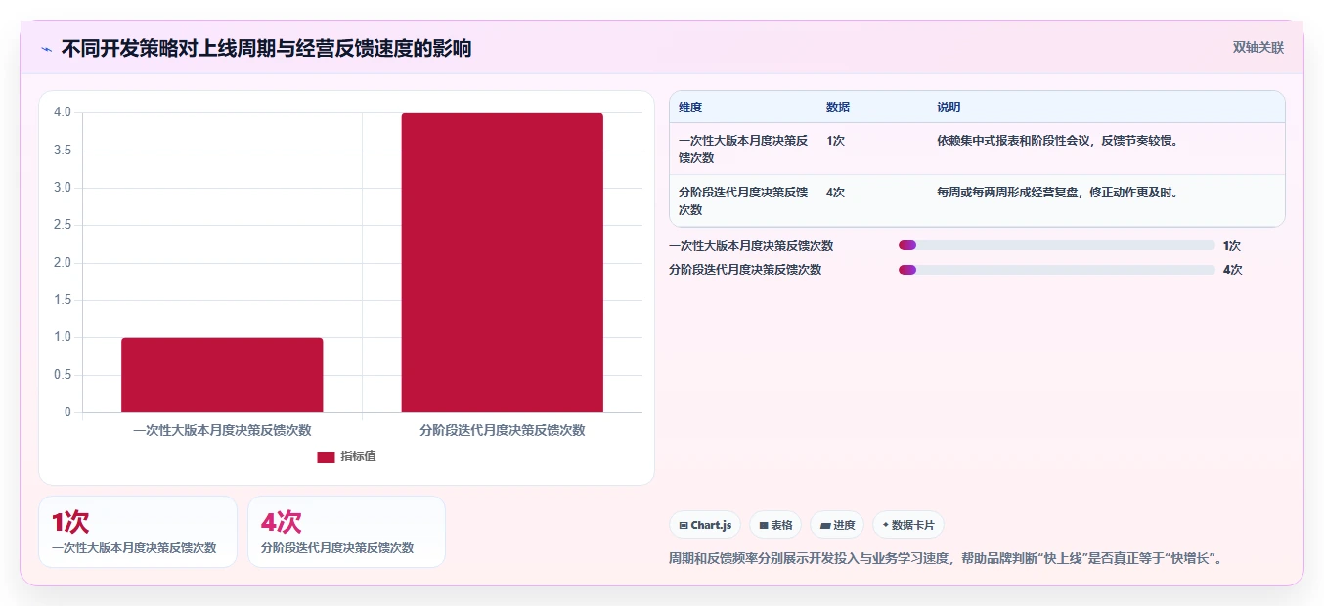Viewport: 1324px width, 606px height.
Task: Click the x-axis label 一次性大版本月度决策反馈次数
Action: [x=222, y=430]
